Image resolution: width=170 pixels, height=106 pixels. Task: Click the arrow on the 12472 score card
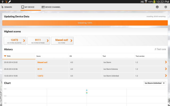click(24, 41)
